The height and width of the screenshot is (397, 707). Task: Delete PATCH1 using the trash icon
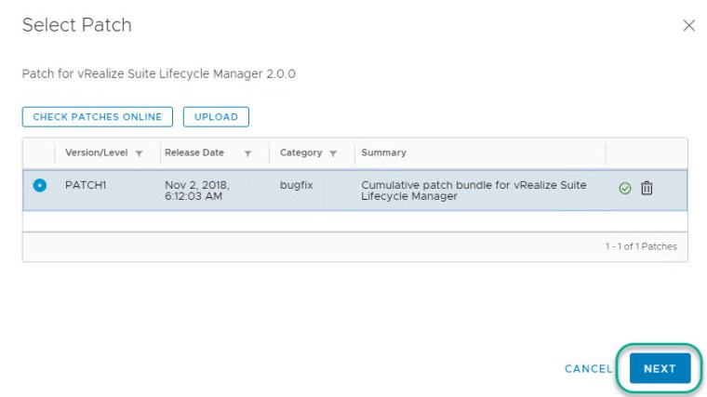647,189
